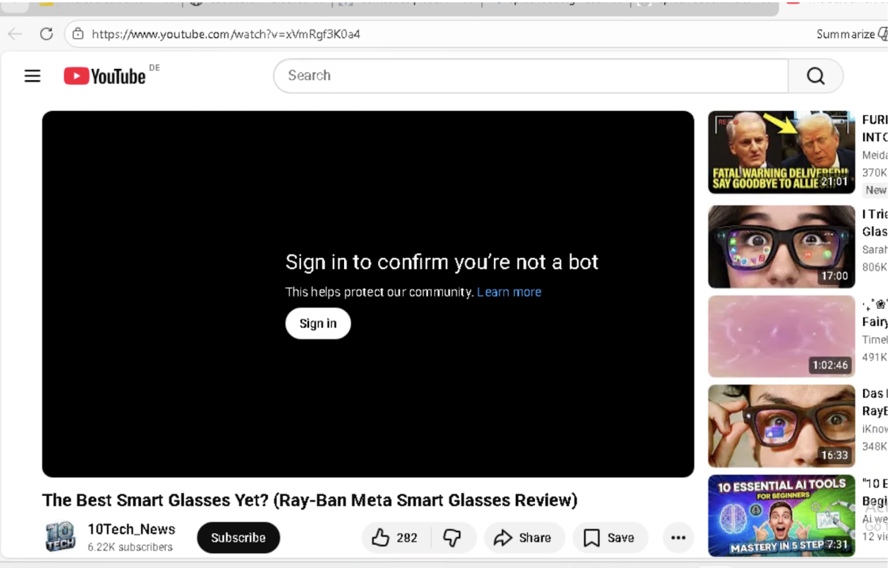Click the magnifier search button
894x568 pixels.
click(816, 76)
